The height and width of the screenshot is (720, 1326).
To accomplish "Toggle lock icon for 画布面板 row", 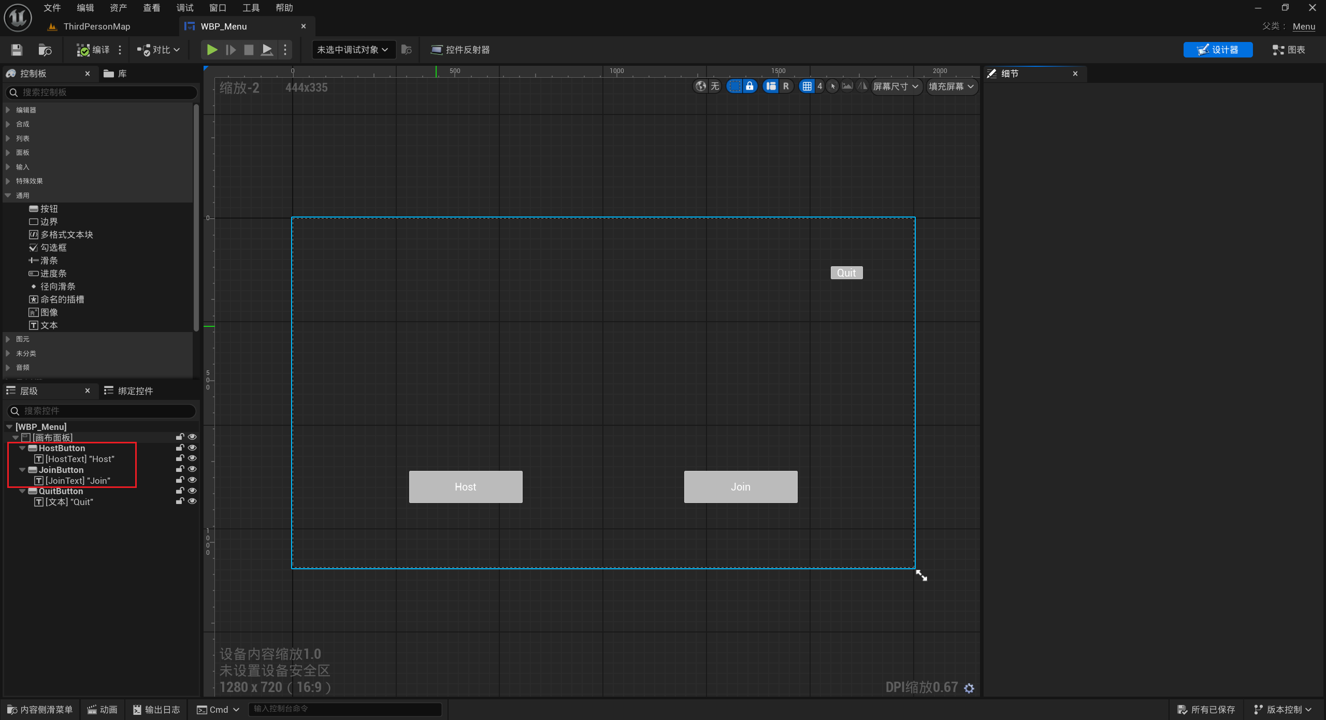I will pyautogui.click(x=180, y=437).
